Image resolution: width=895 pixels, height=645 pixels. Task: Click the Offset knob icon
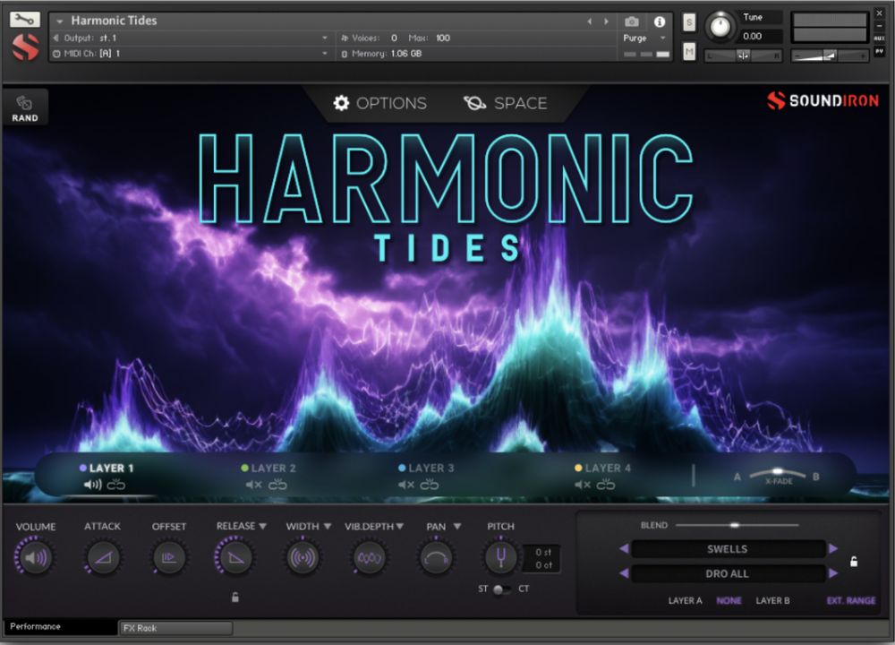point(168,559)
